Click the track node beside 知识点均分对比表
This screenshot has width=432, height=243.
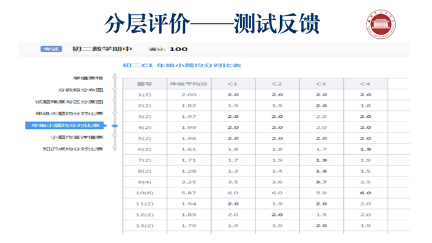coord(115,148)
